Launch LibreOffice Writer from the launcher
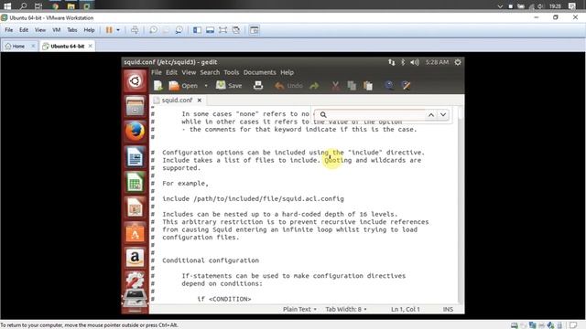Screen dimensions: 586x329 [135, 156]
